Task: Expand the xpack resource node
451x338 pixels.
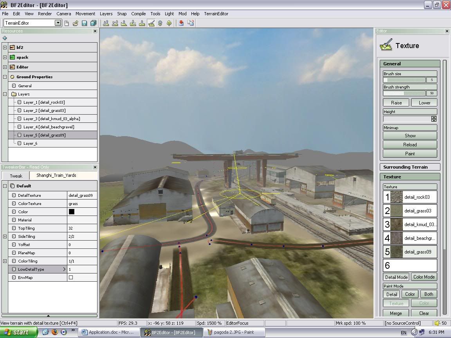Action: pyautogui.click(x=5, y=57)
